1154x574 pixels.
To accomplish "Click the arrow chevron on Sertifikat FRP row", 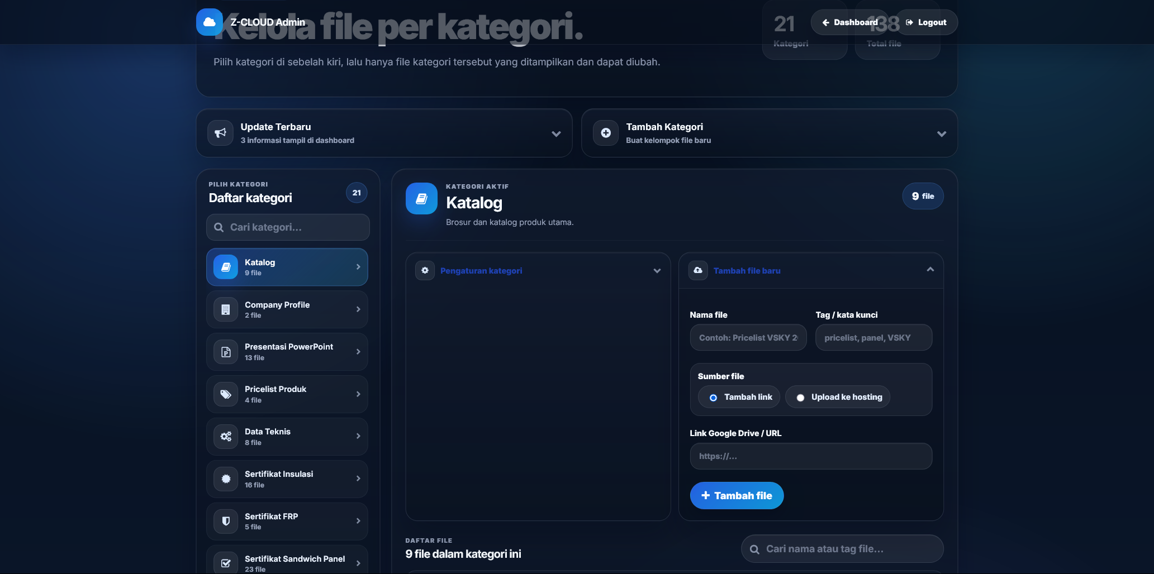I will (x=358, y=521).
